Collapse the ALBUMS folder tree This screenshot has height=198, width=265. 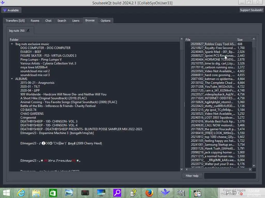click(12, 79)
